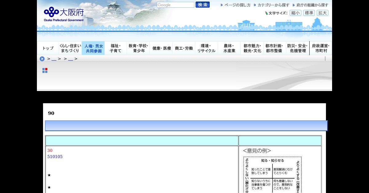
Task: Open the 府政運営・市町村 tab
Action: [x=321, y=48]
